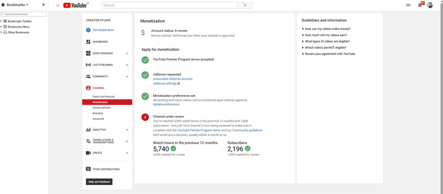Expand Translations & Transcriptions chevron
This screenshot has height=194, width=443.
127,141
